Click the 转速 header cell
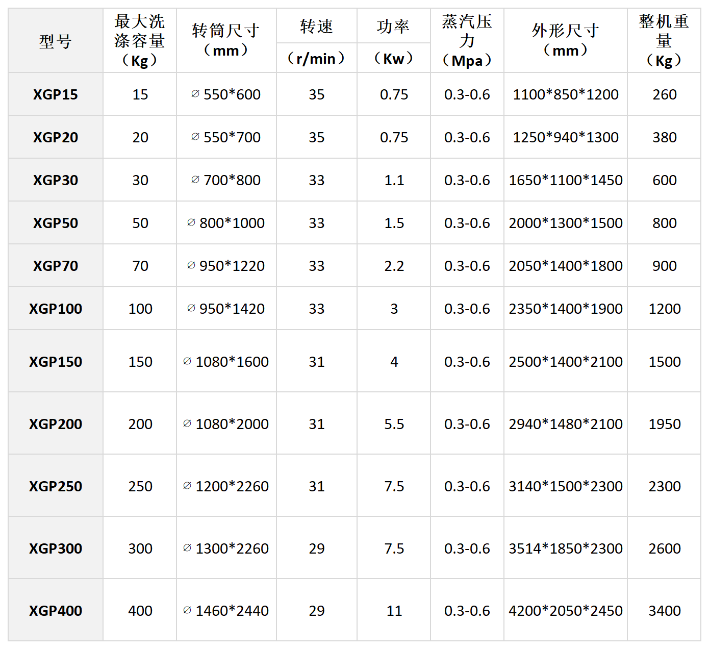709x649 pixels. point(316,27)
